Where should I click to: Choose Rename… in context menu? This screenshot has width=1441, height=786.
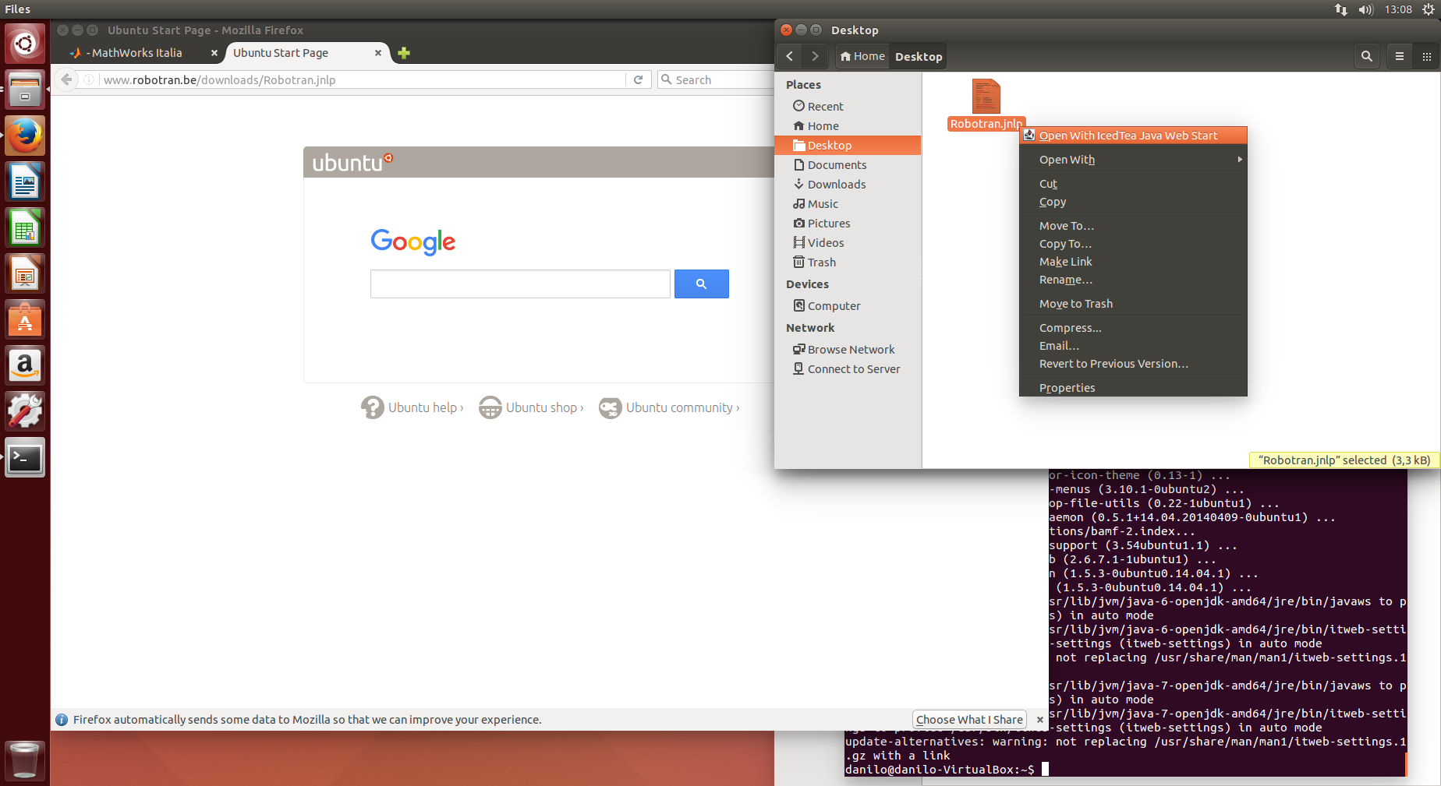1133,280
